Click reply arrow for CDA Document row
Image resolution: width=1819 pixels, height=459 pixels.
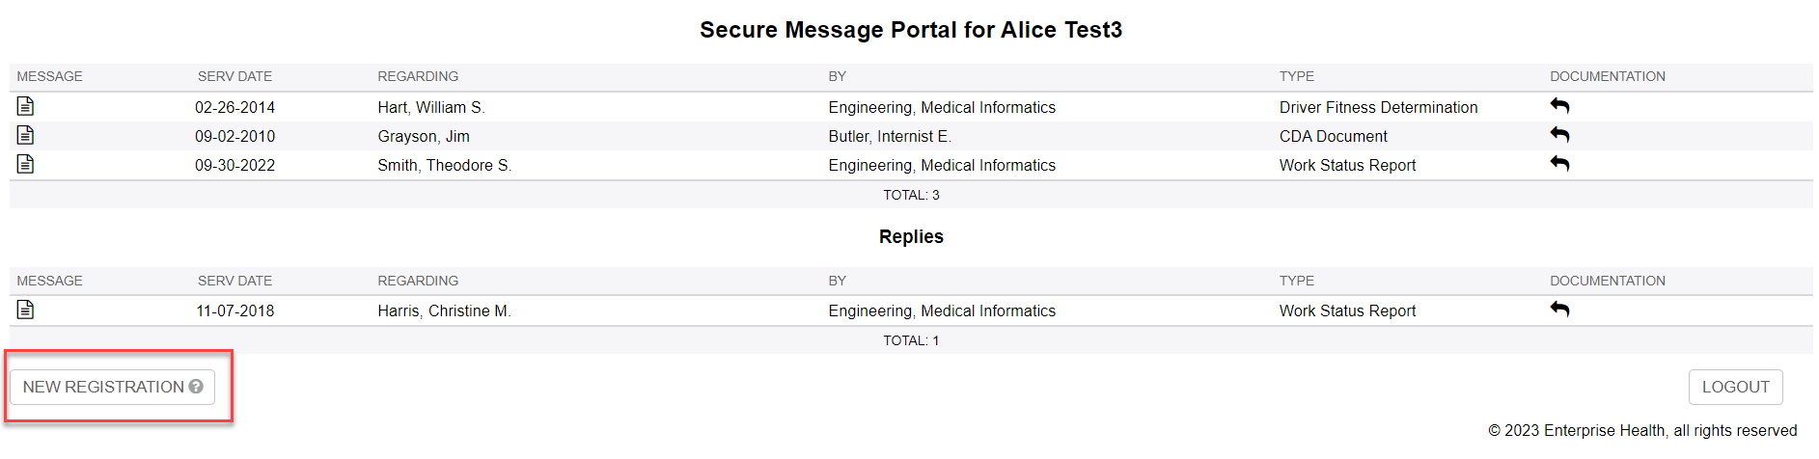coord(1559,135)
